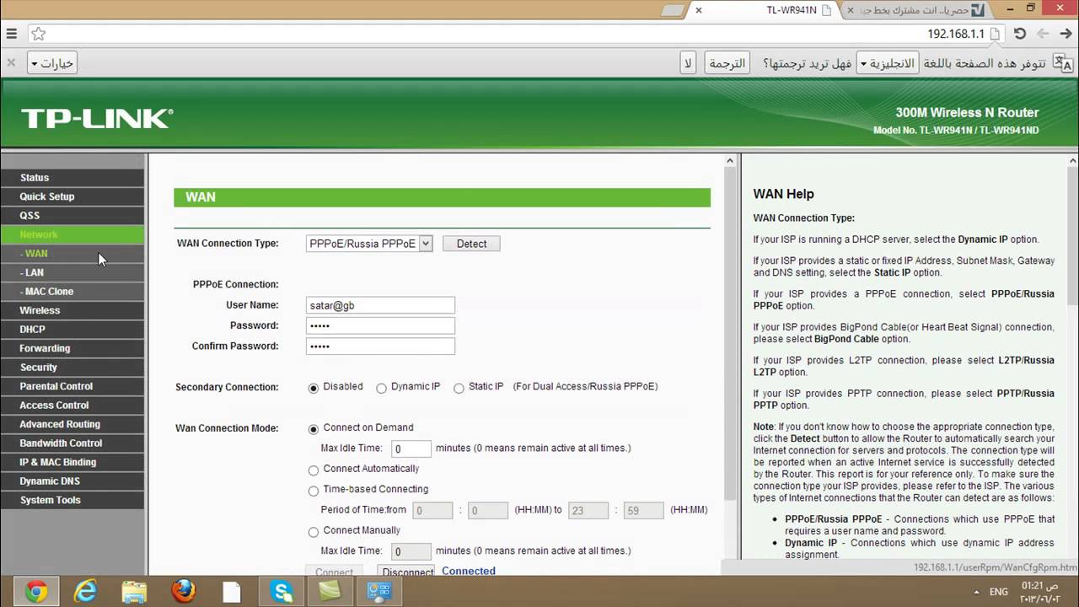Click the page icon in the address bar

995,34
